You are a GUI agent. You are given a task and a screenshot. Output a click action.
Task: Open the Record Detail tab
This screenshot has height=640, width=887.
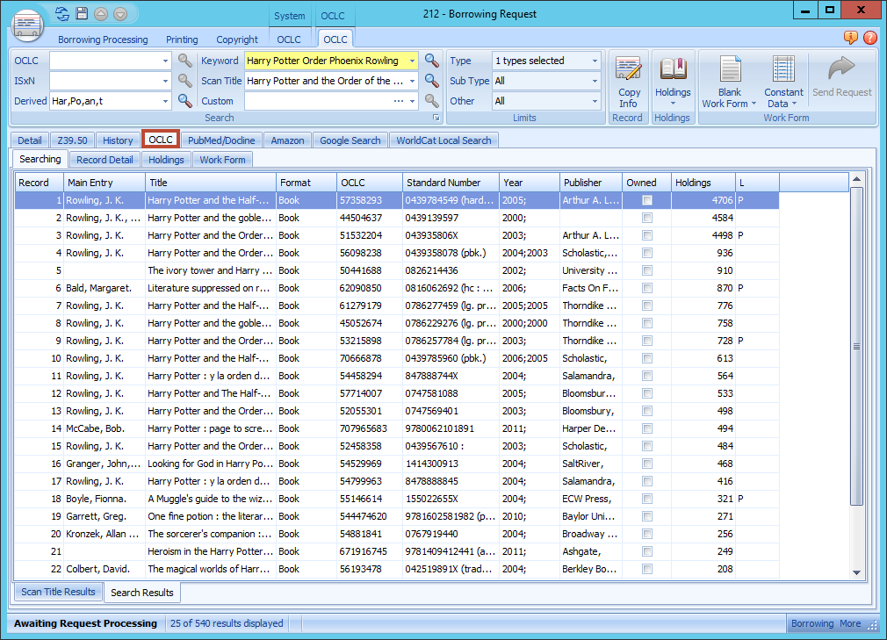click(104, 159)
